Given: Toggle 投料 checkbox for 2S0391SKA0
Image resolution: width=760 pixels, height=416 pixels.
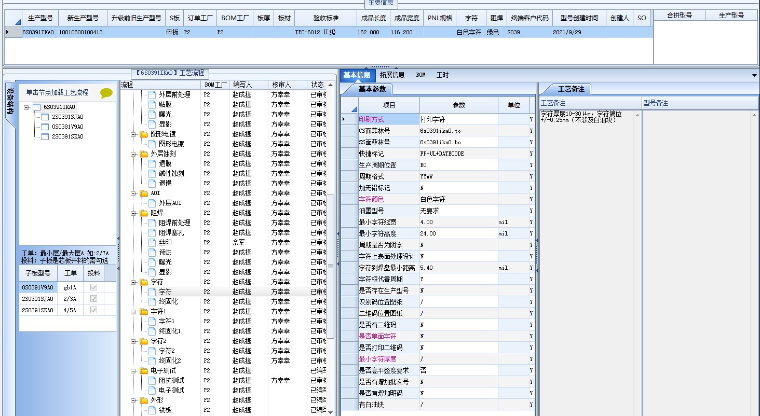Looking at the screenshot, I should (93, 310).
